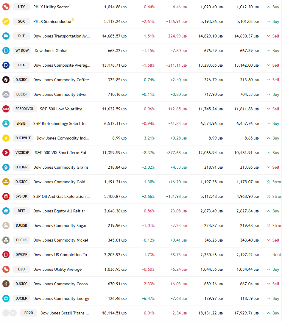This screenshot has height=321, width=282.
Task: Click the 8.99 USD price for DJCIWHT
Action: [119, 138]
